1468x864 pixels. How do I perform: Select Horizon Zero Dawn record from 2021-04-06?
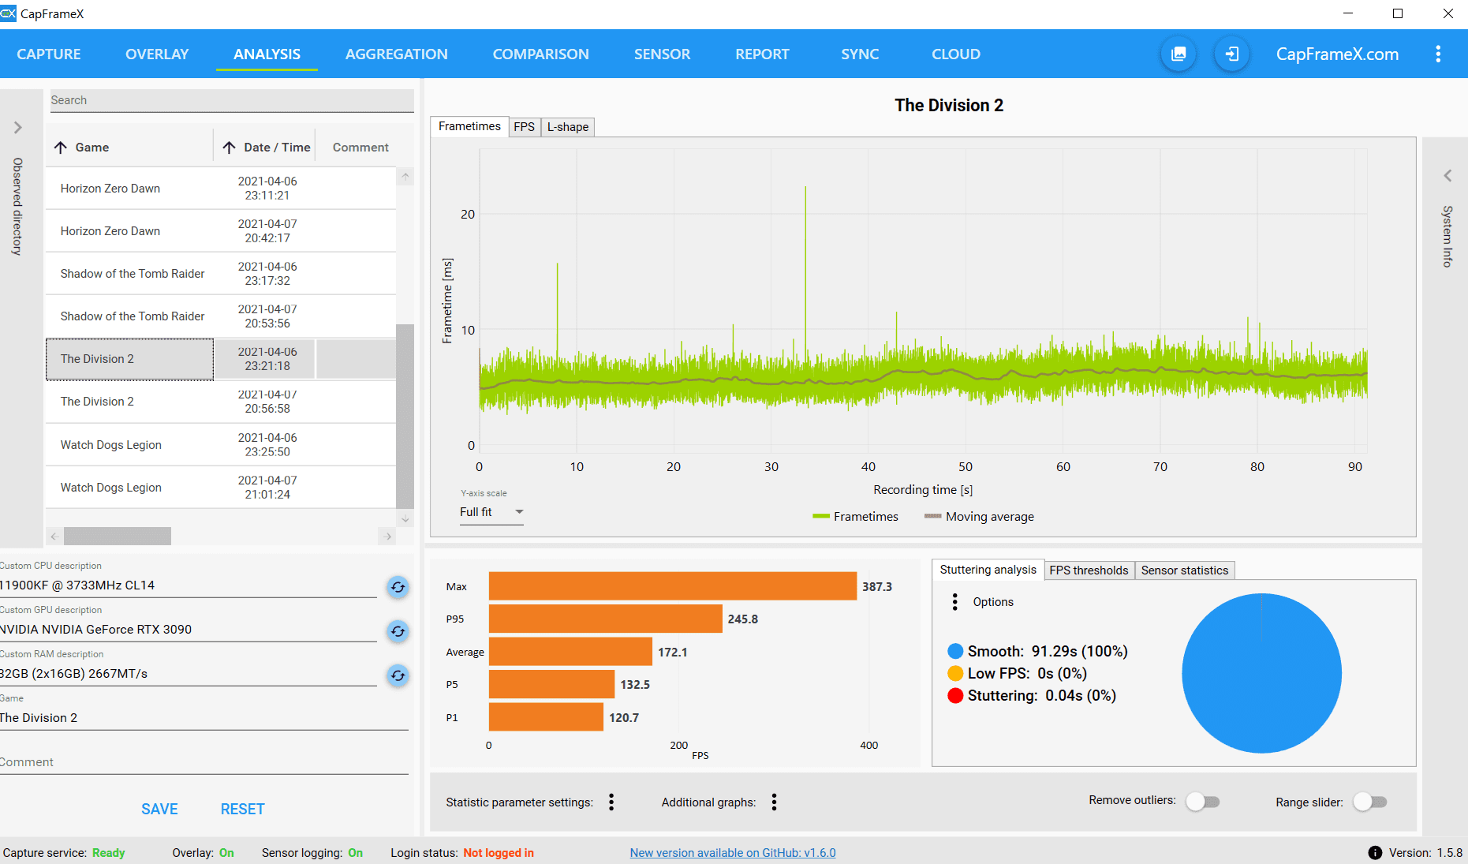[221, 189]
